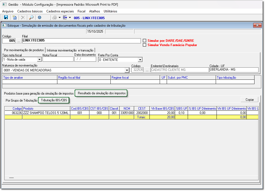Click the CST IBS/CBS column header

tap(99, 109)
